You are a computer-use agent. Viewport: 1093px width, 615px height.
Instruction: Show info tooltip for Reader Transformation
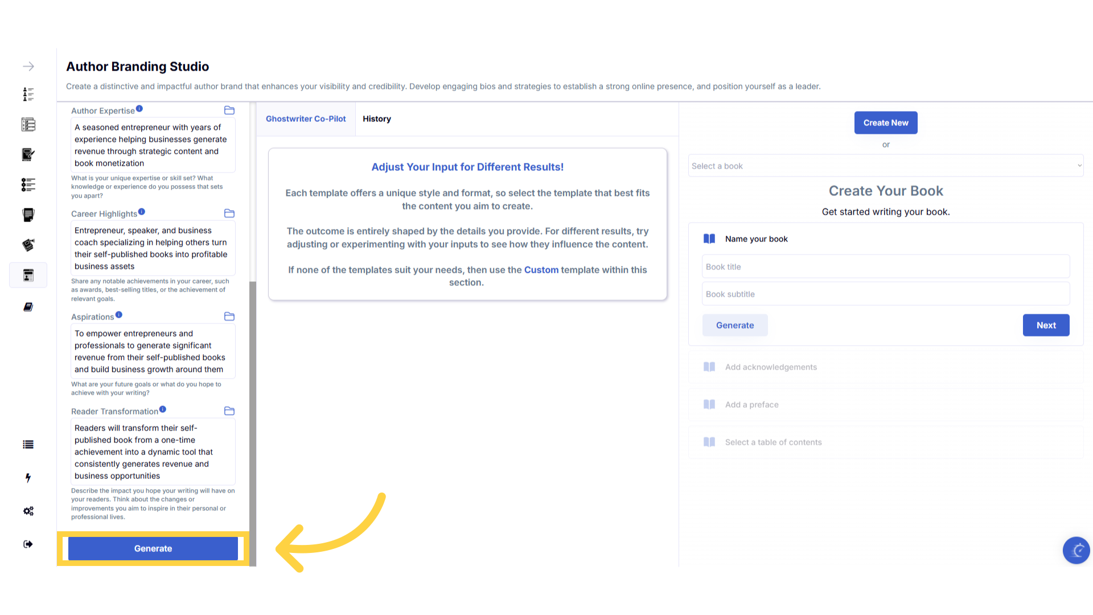163,409
